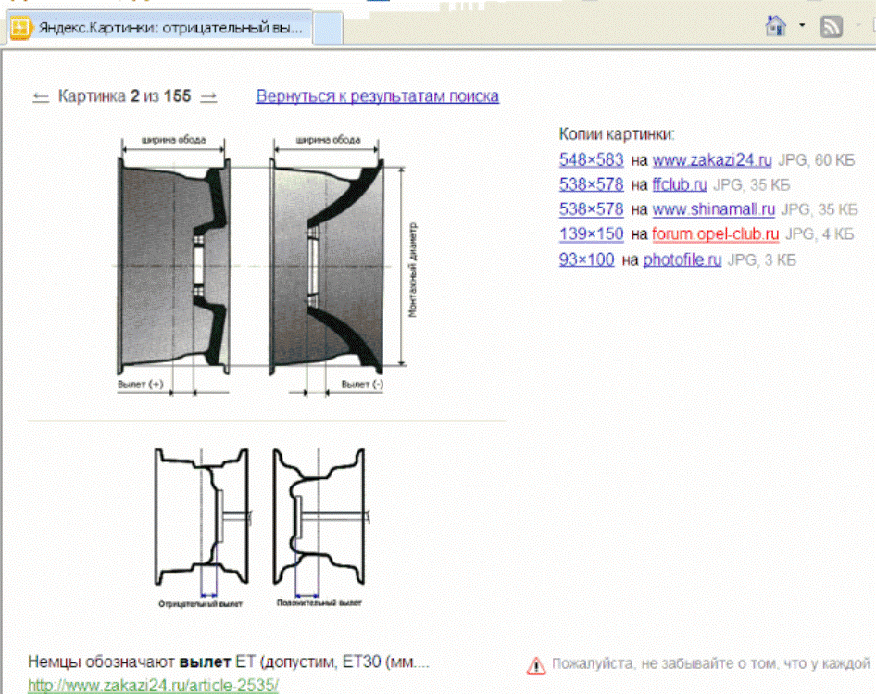Visit ffclub.ru site link
The image size is (876, 694).
point(680,184)
